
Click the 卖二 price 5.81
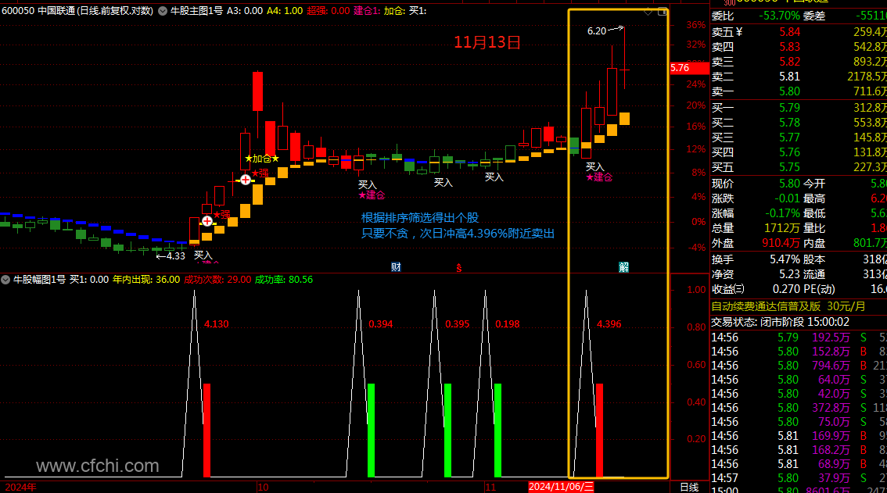pos(789,77)
